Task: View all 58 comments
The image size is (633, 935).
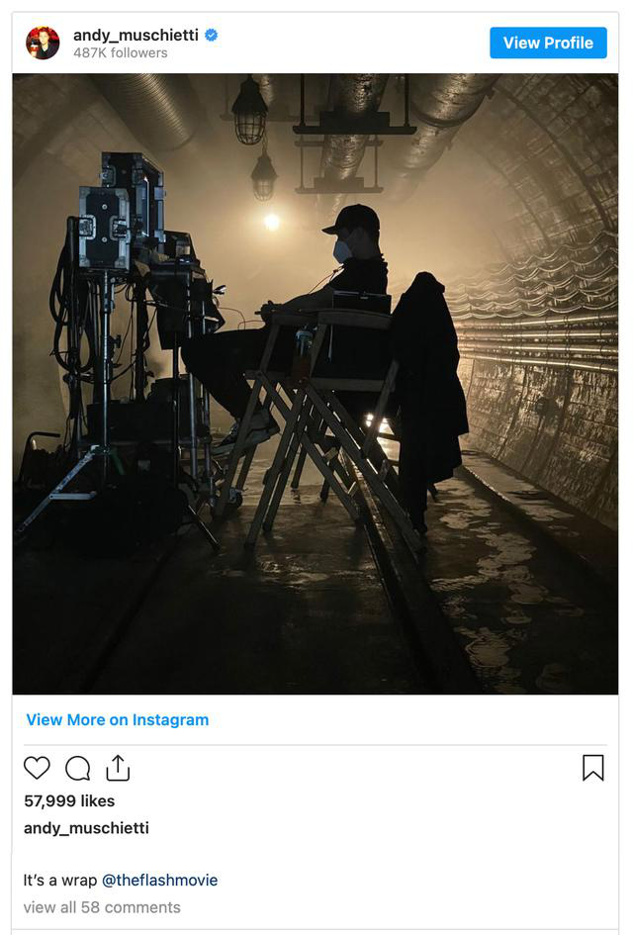Action: pos(102,907)
